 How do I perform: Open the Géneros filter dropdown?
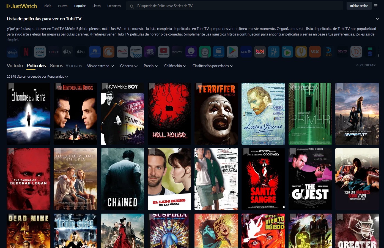[128, 66]
